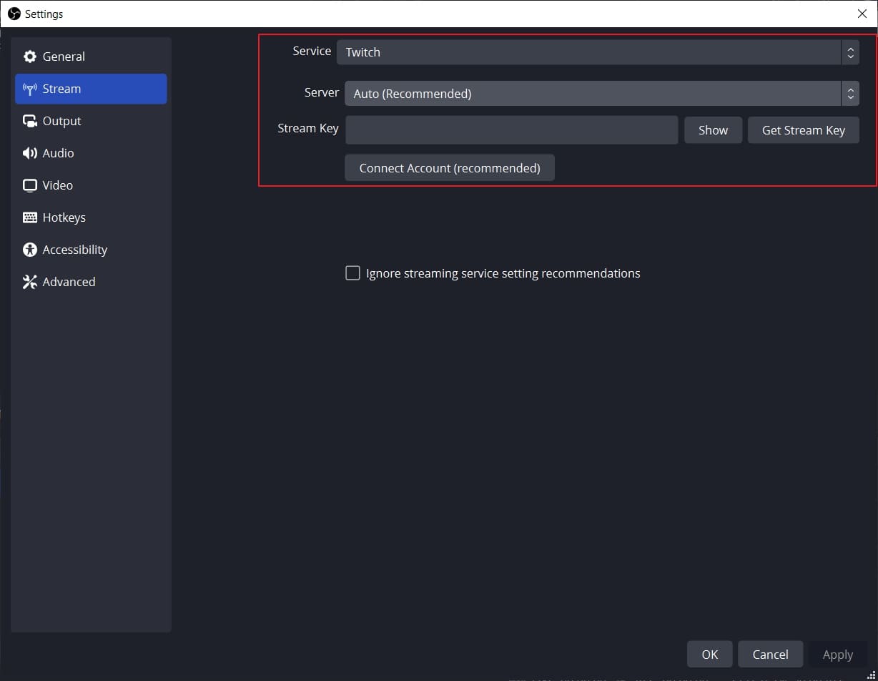Screen dimensions: 878x681
Task: Click the Accessibility person icon
Action: click(29, 250)
